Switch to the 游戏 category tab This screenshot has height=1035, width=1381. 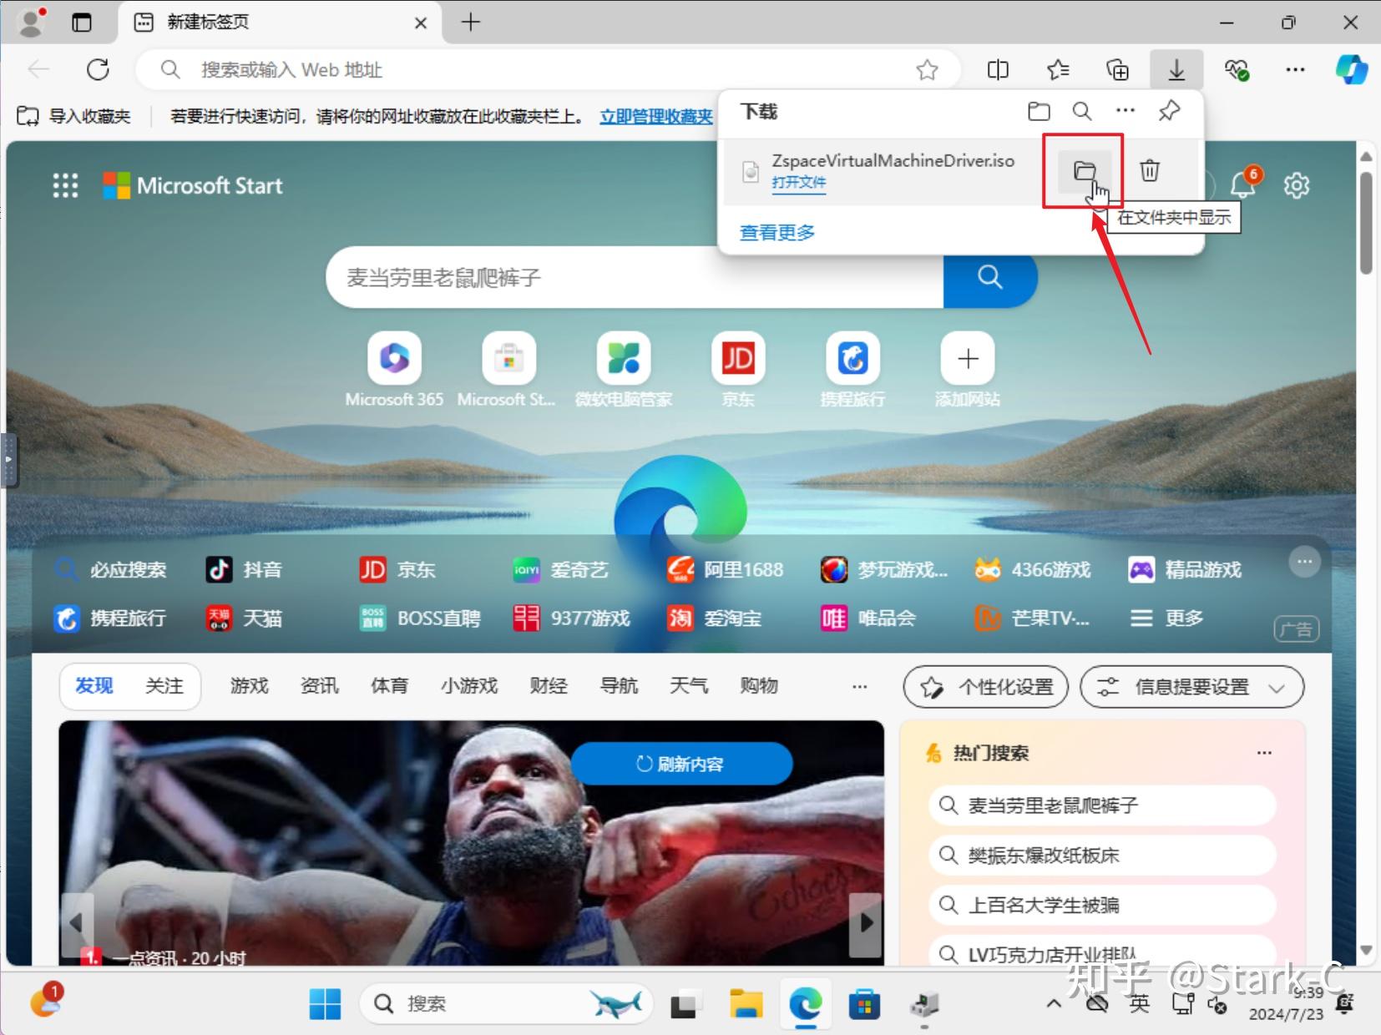pyautogui.click(x=249, y=686)
